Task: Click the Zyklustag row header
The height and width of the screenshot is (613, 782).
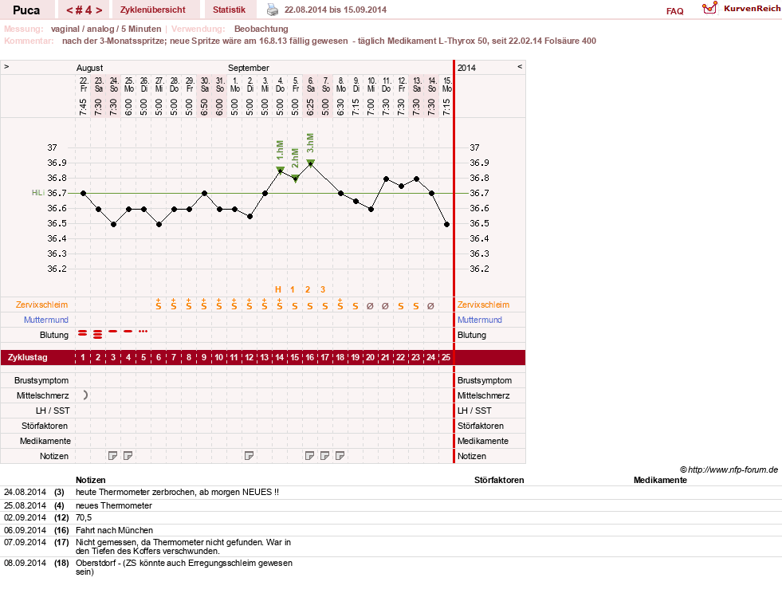Action: 28,358
